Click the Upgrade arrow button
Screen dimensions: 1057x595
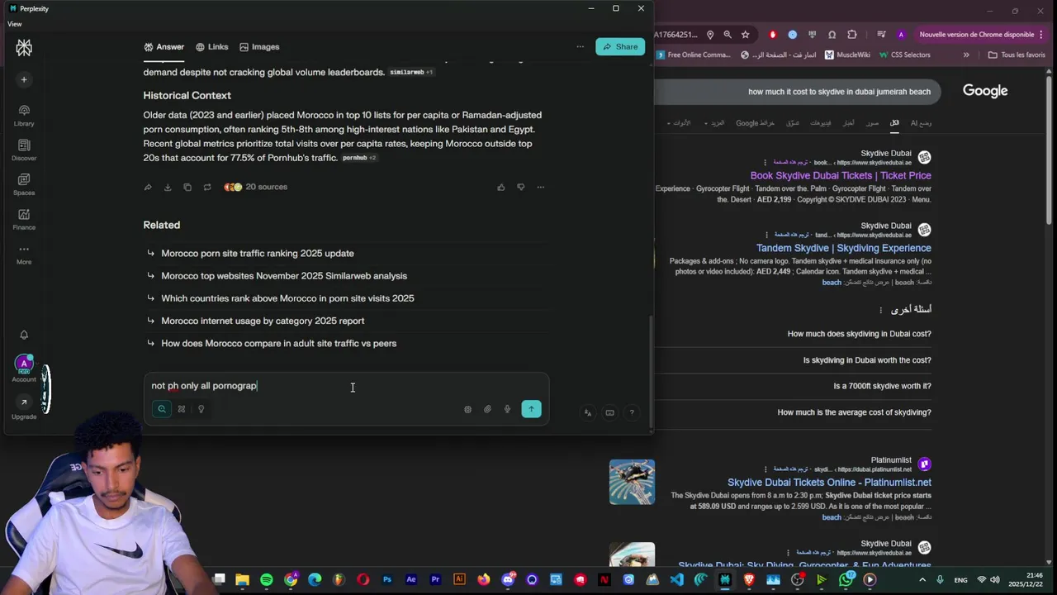[24, 402]
